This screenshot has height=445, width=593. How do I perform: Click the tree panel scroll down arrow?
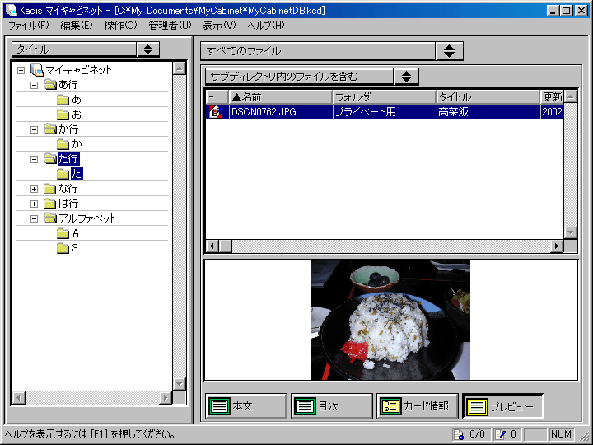(179, 384)
